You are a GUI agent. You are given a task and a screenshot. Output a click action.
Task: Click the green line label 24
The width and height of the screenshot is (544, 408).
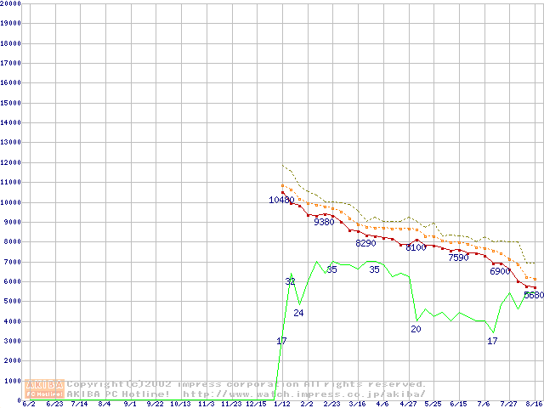(x=298, y=313)
